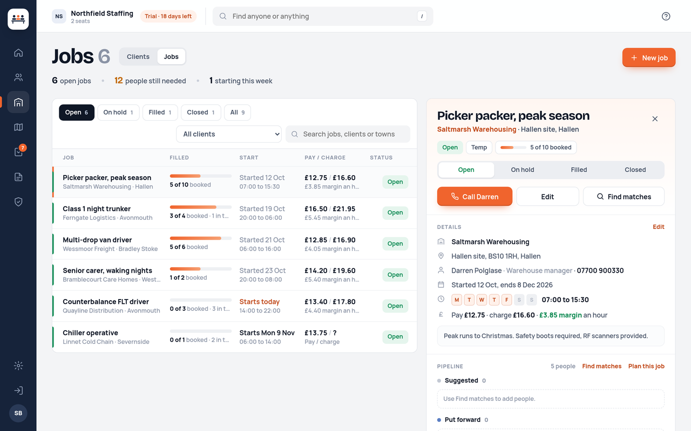Set job status to Closed in detail panel
Screen dimensions: 691x431
tap(635, 170)
